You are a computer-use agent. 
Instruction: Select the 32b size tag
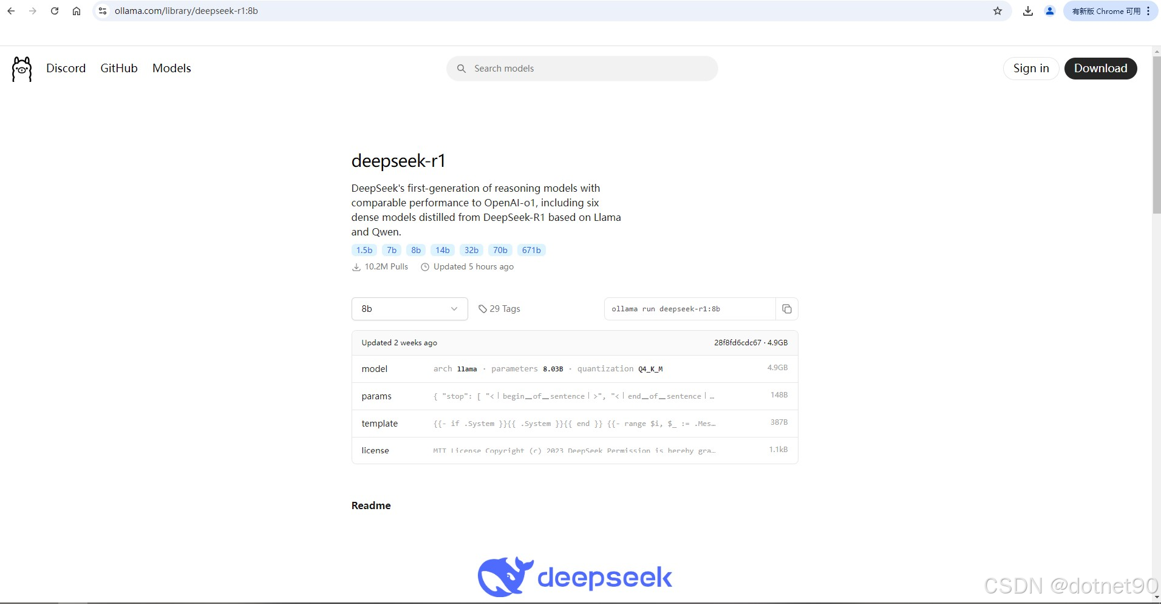471,250
